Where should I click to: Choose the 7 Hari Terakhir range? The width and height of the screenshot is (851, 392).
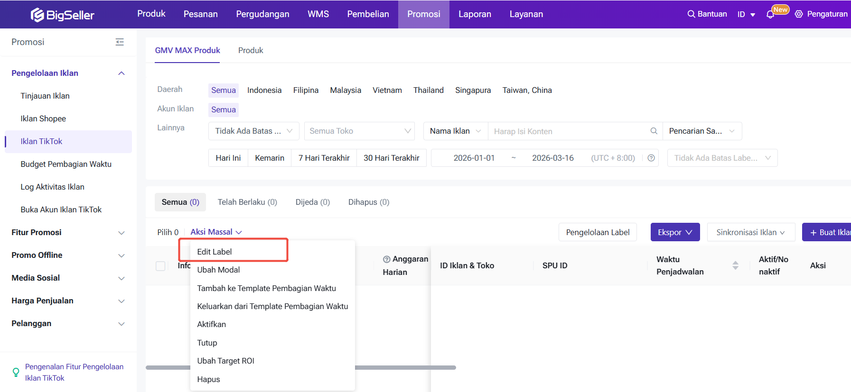324,158
